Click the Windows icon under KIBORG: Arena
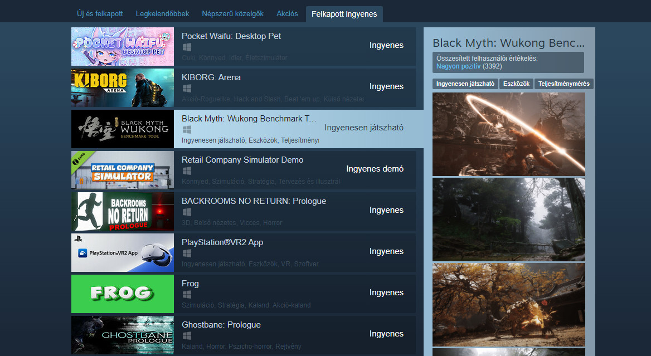The width and height of the screenshot is (651, 356). point(187,89)
